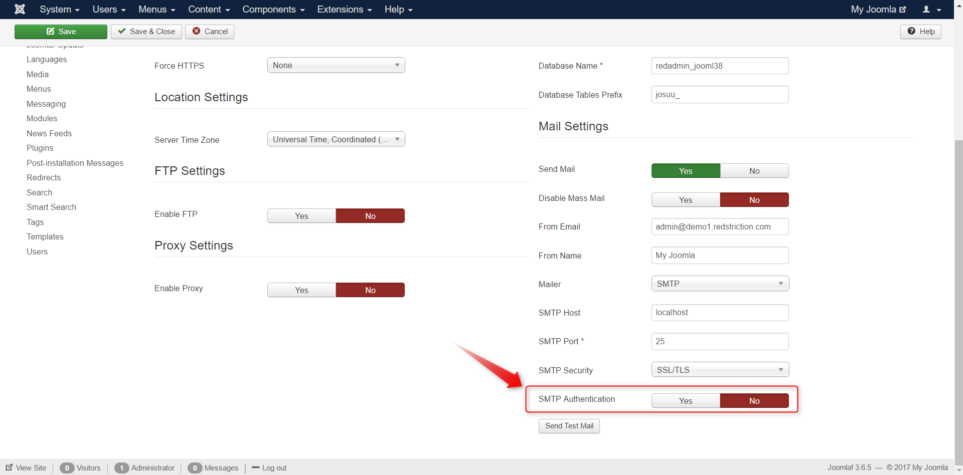Image resolution: width=963 pixels, height=475 pixels.
Task: Click the Database Name input field
Action: point(720,66)
